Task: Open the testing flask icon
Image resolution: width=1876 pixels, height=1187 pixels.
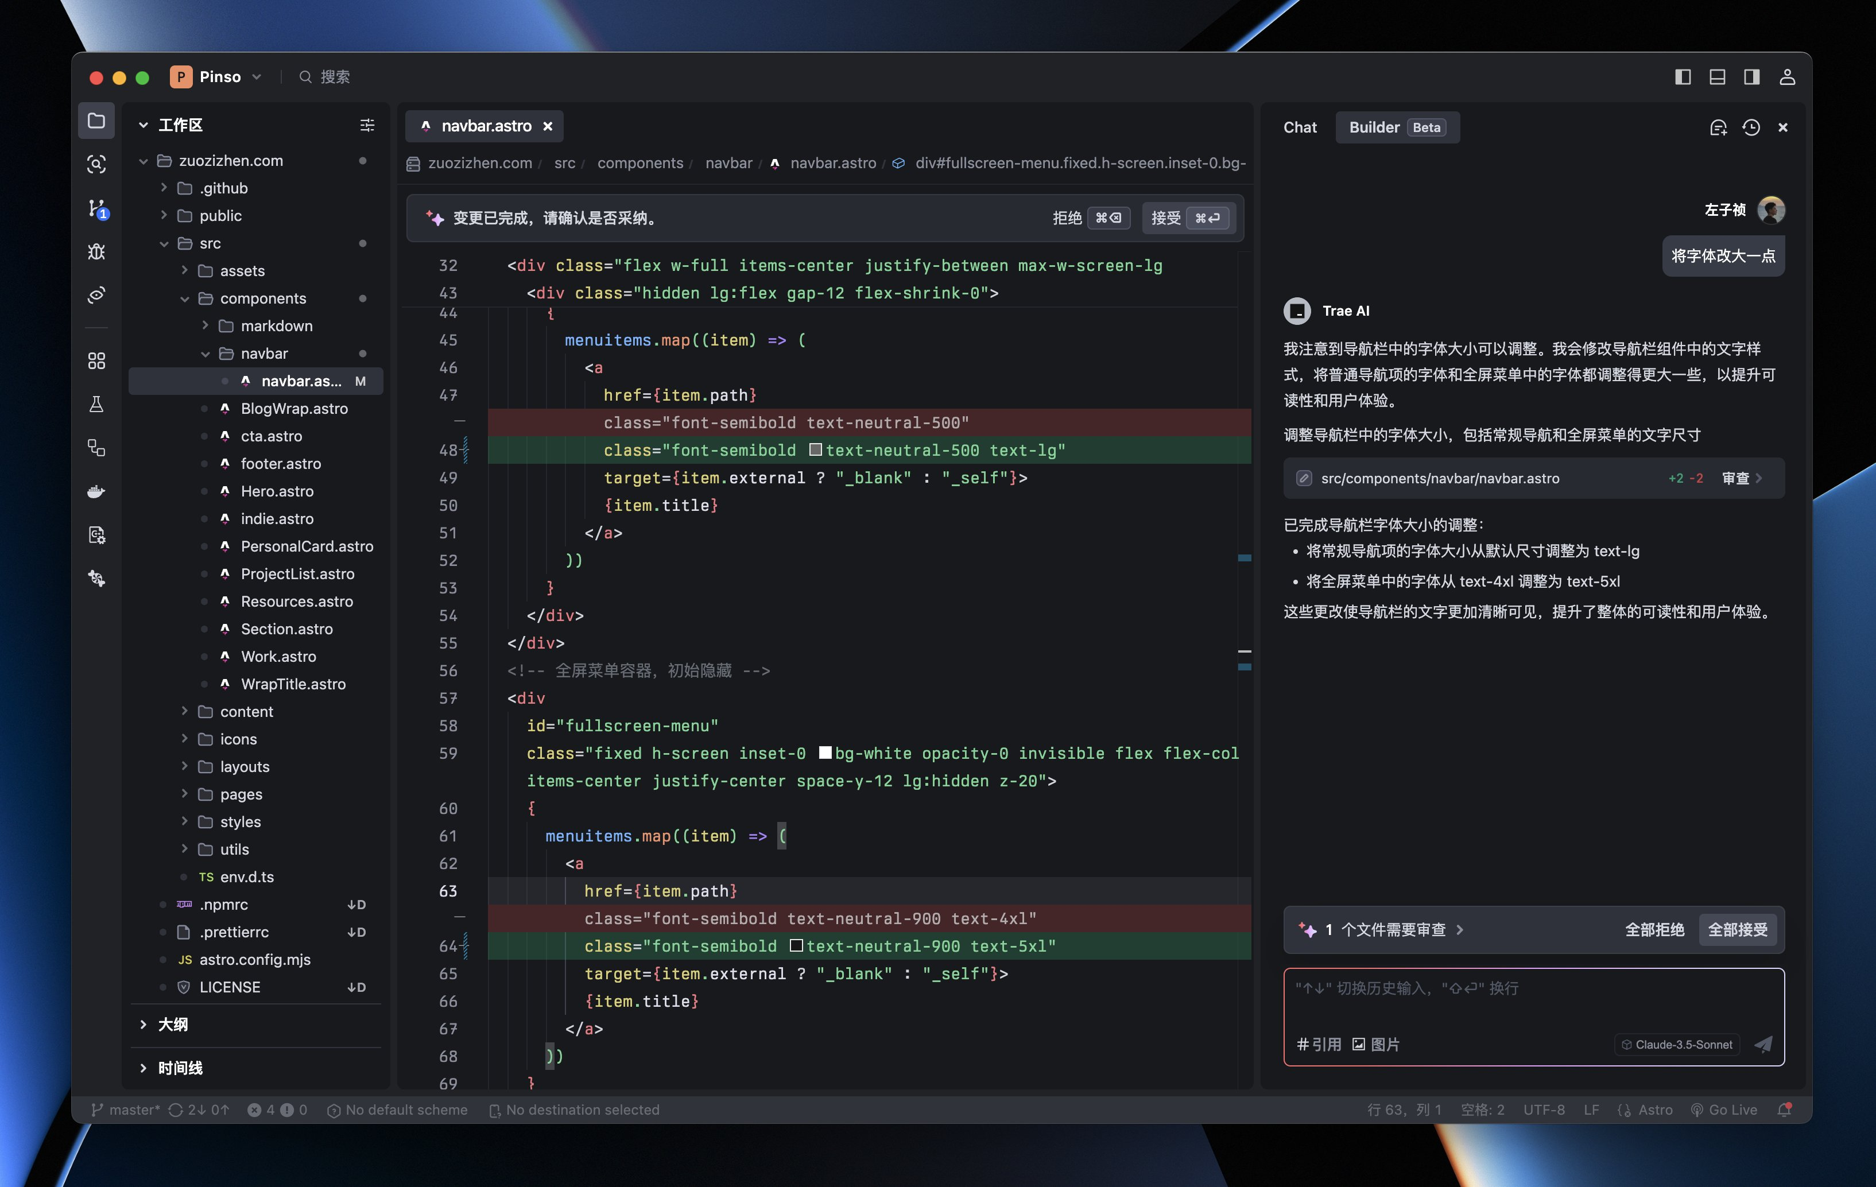Action: tap(96, 404)
